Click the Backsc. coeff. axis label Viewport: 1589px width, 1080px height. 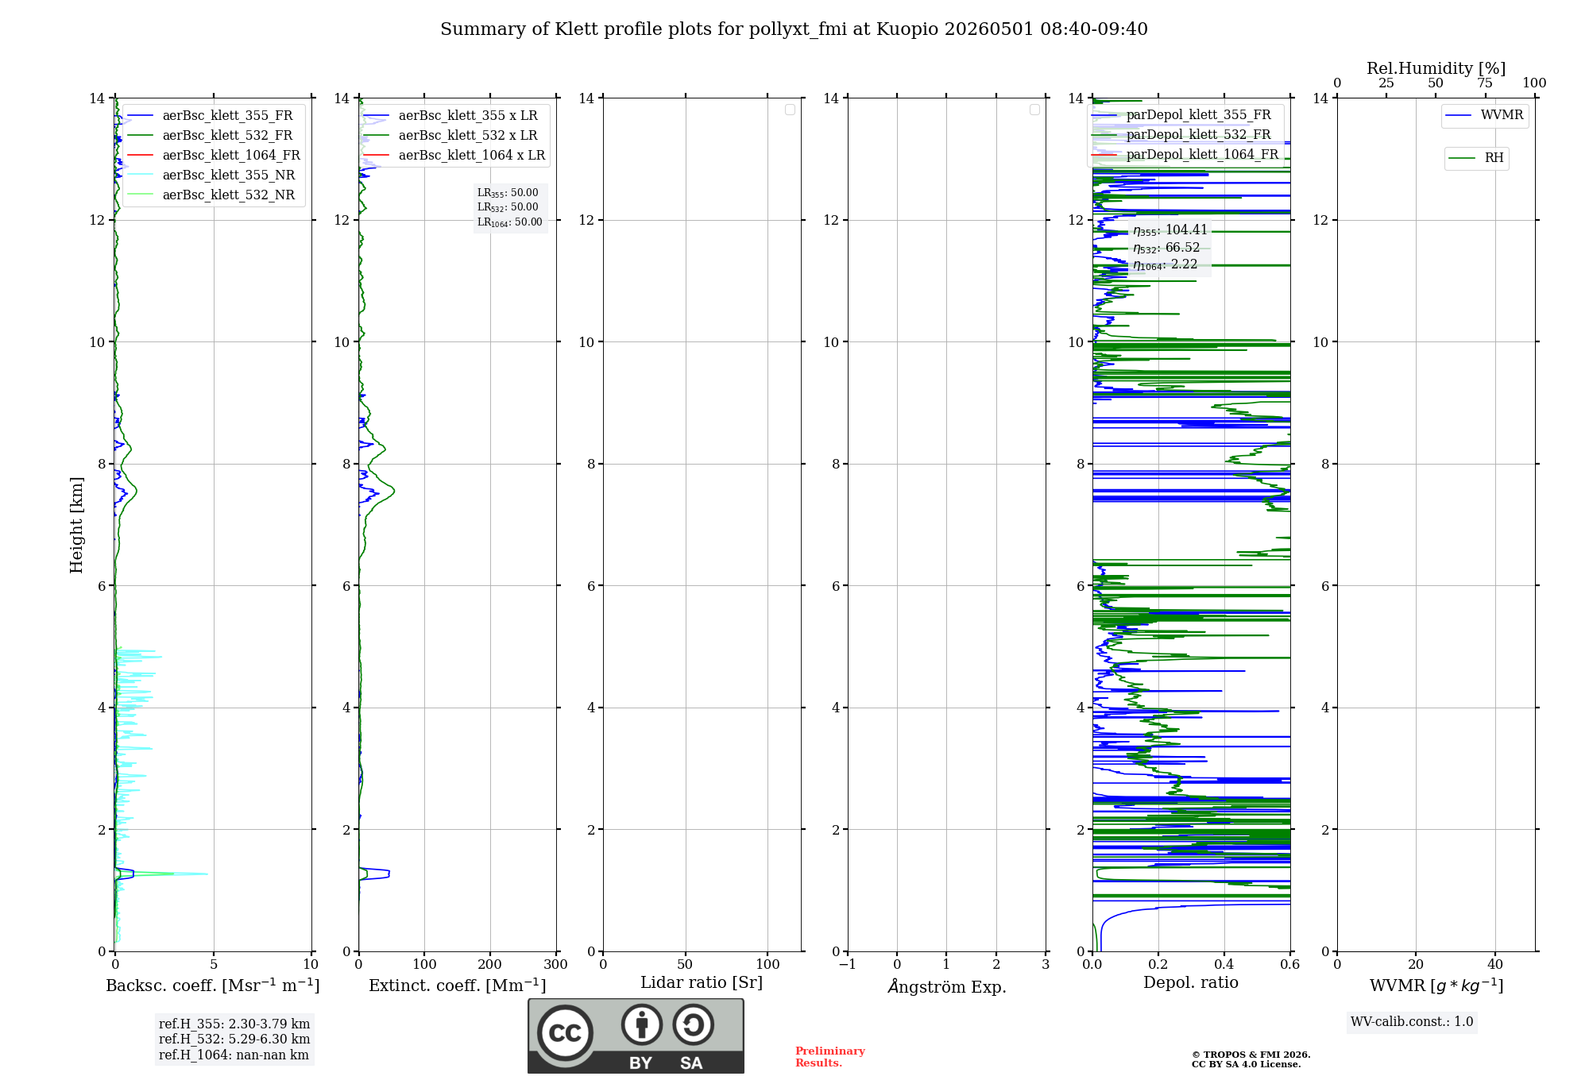213,985
